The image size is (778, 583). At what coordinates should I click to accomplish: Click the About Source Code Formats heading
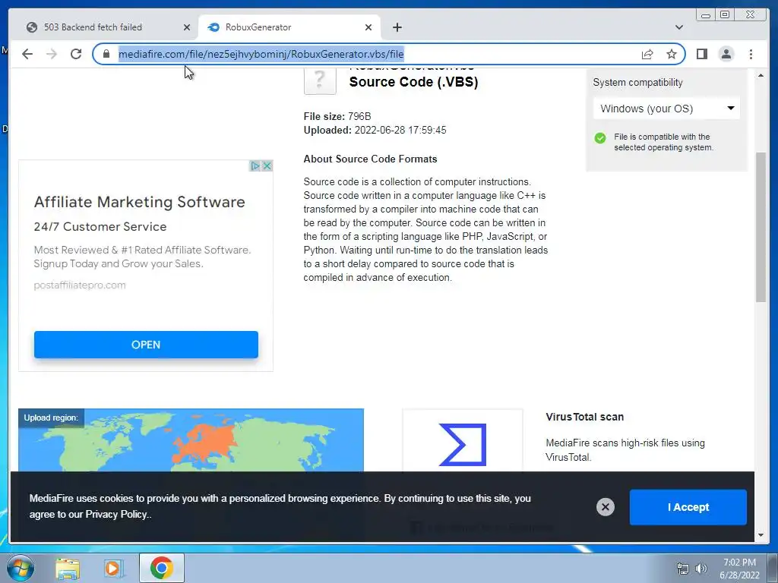(370, 159)
